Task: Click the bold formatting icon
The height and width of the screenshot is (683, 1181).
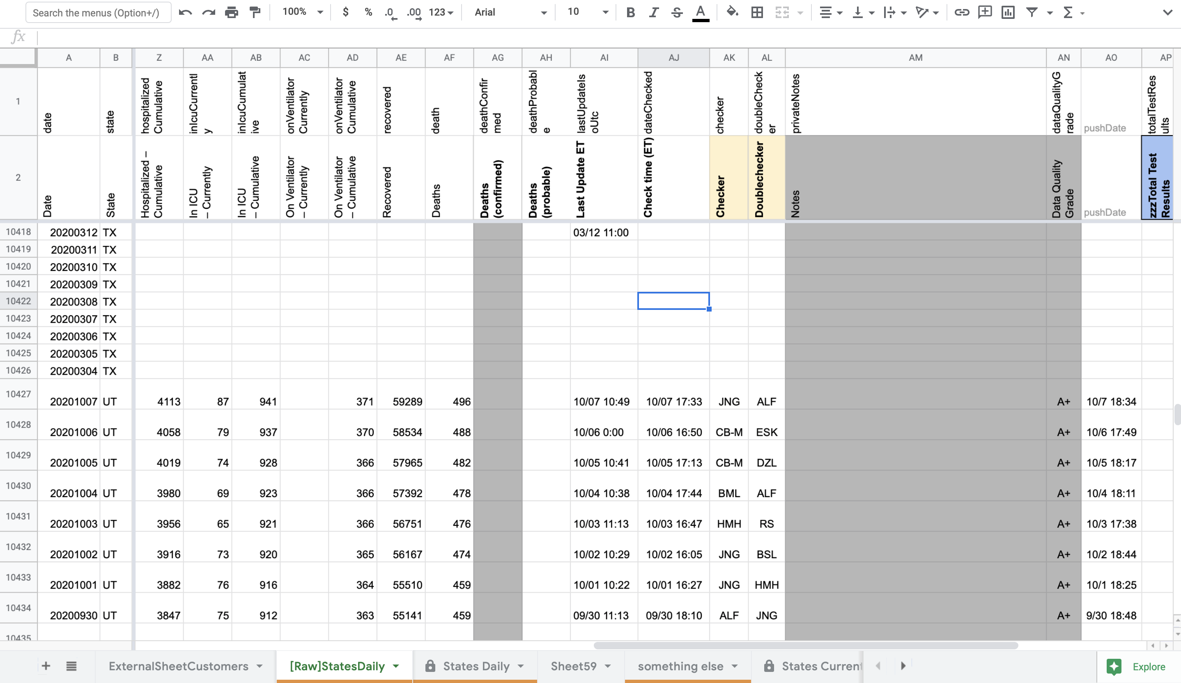Action: (630, 12)
